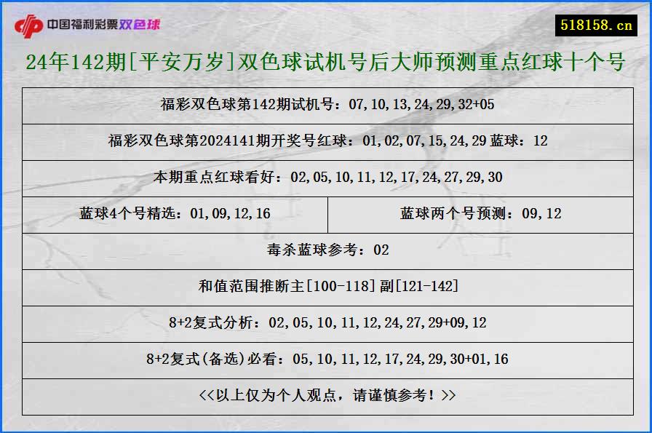Expand the 和值范围推断 row
The width and height of the screenshot is (652, 433).
click(x=326, y=287)
